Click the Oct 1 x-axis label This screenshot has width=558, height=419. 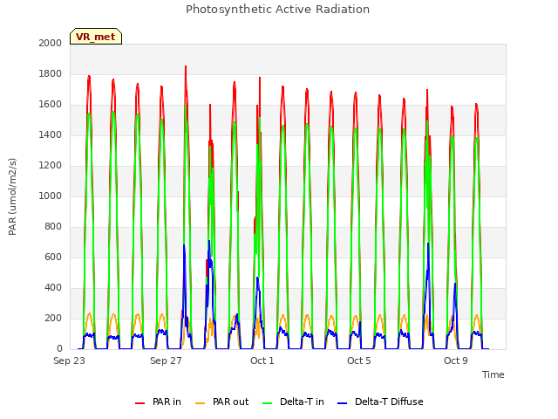click(x=262, y=361)
